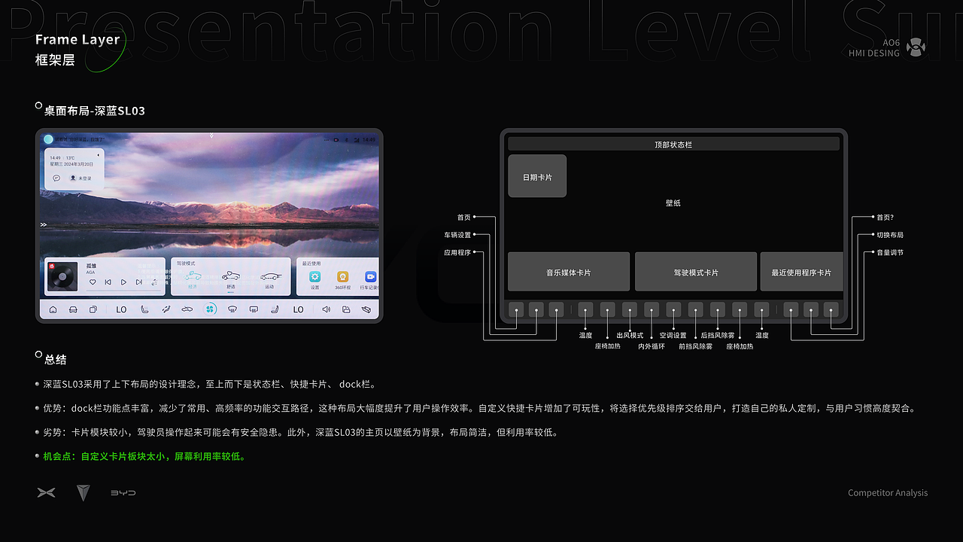Open 行车记录仪 app in recently used

pos(370,280)
